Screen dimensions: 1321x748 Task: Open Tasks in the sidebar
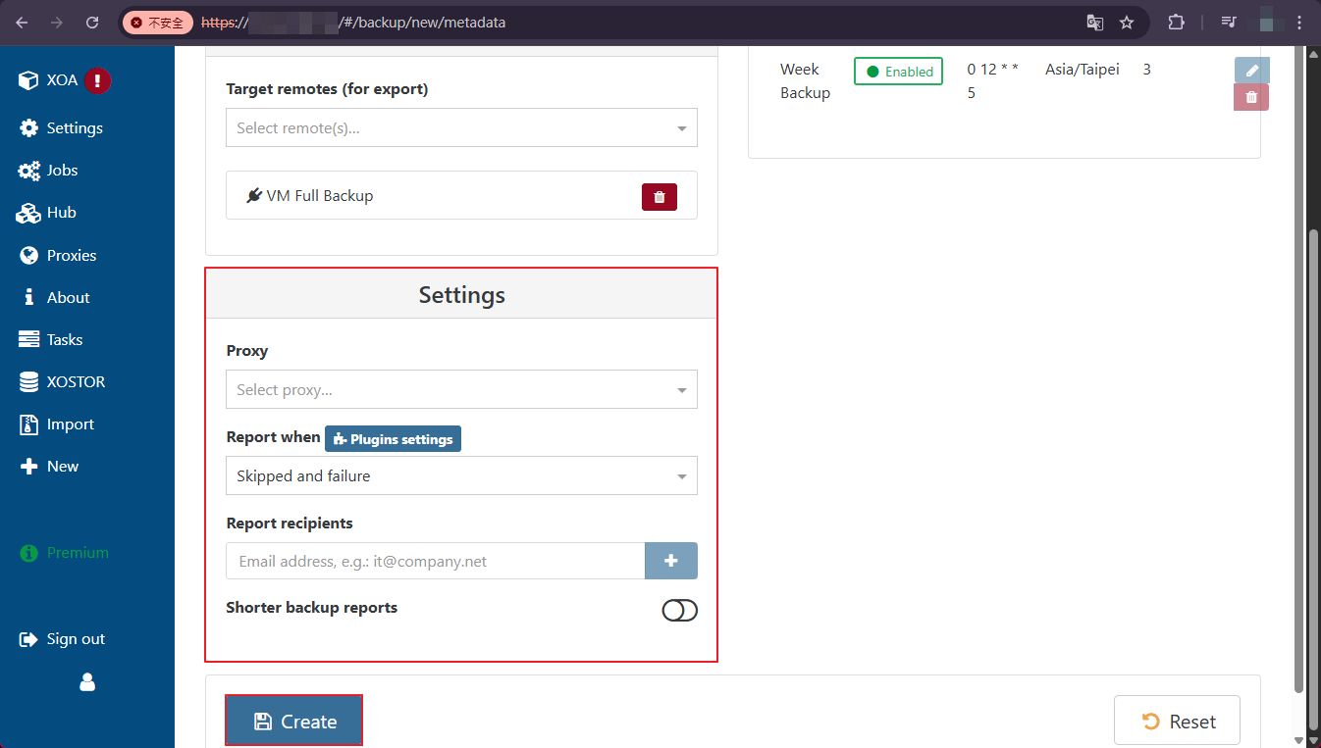(x=65, y=339)
